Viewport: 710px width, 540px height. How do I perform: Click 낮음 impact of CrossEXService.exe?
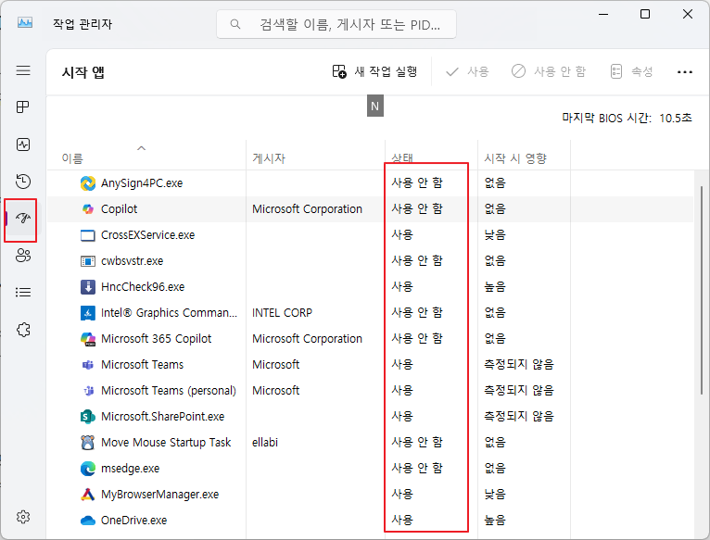(495, 235)
